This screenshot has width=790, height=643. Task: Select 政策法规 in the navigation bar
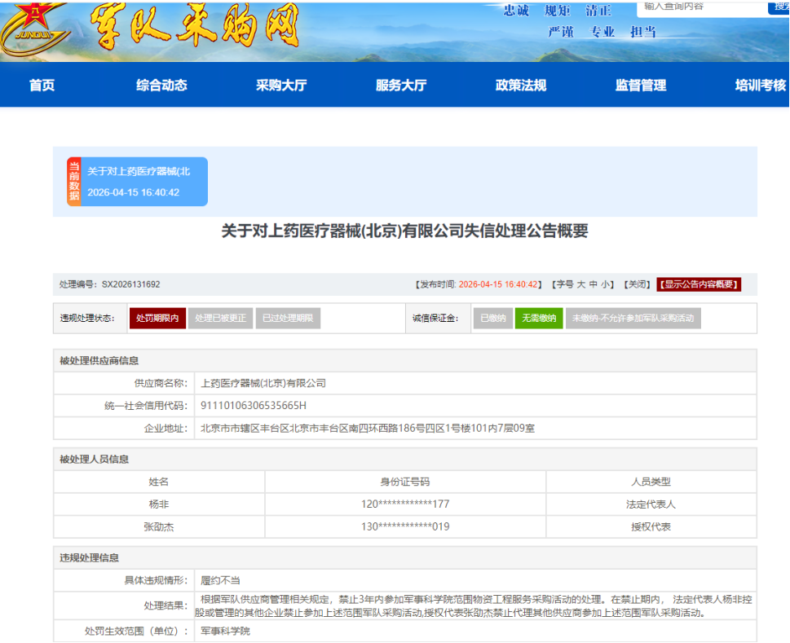[x=521, y=86]
